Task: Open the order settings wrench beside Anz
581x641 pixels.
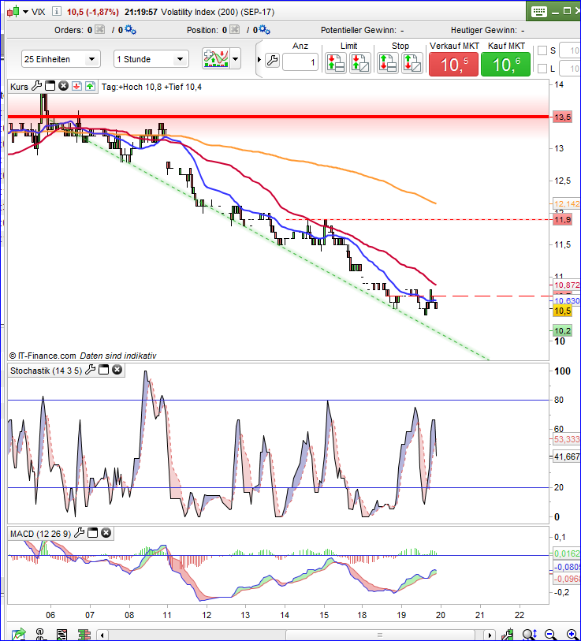Action: pos(272,61)
